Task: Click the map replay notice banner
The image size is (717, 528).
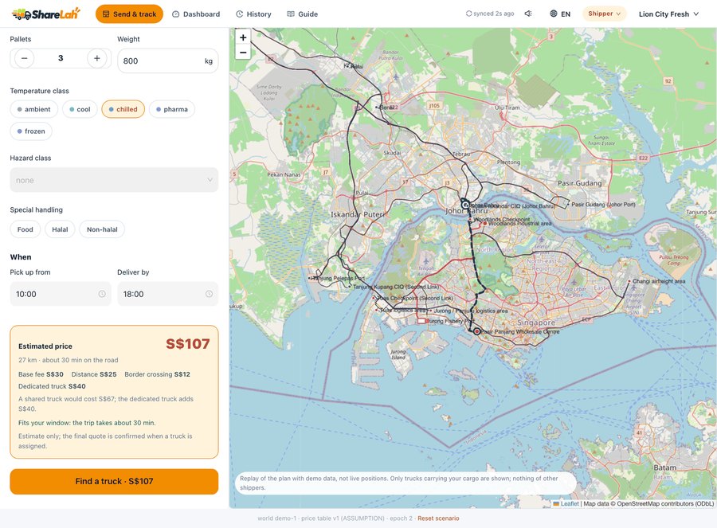Action: coord(406,483)
